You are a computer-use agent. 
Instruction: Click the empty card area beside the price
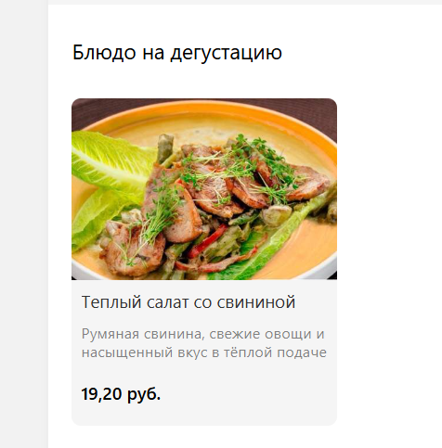coord(248,394)
